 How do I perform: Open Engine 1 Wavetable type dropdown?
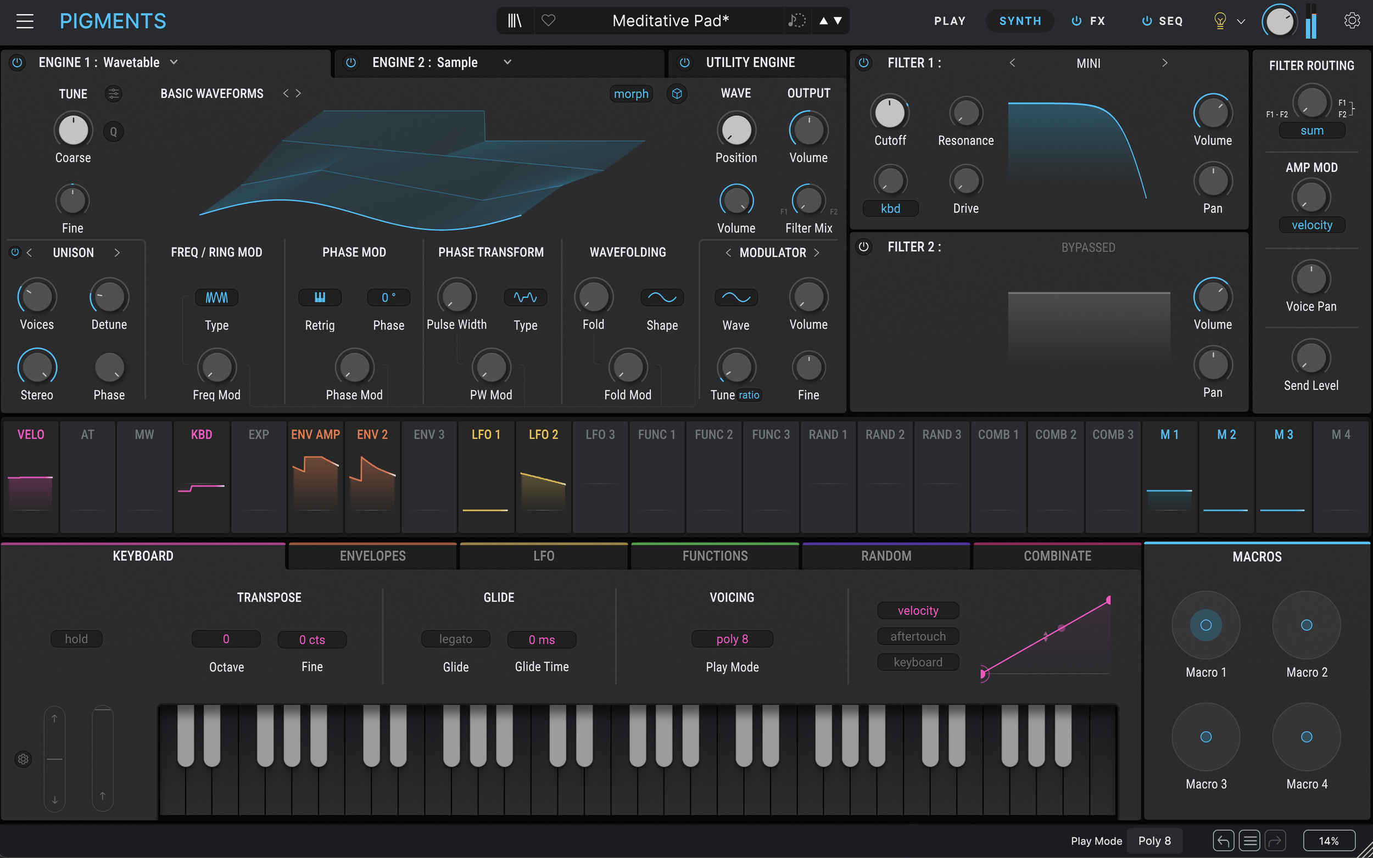[x=174, y=62]
